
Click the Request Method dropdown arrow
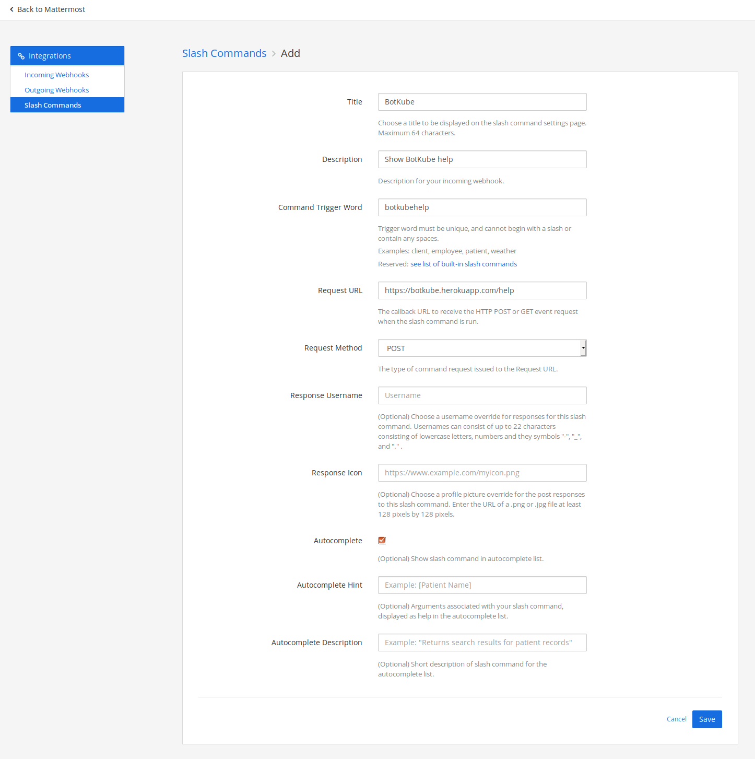pos(583,348)
